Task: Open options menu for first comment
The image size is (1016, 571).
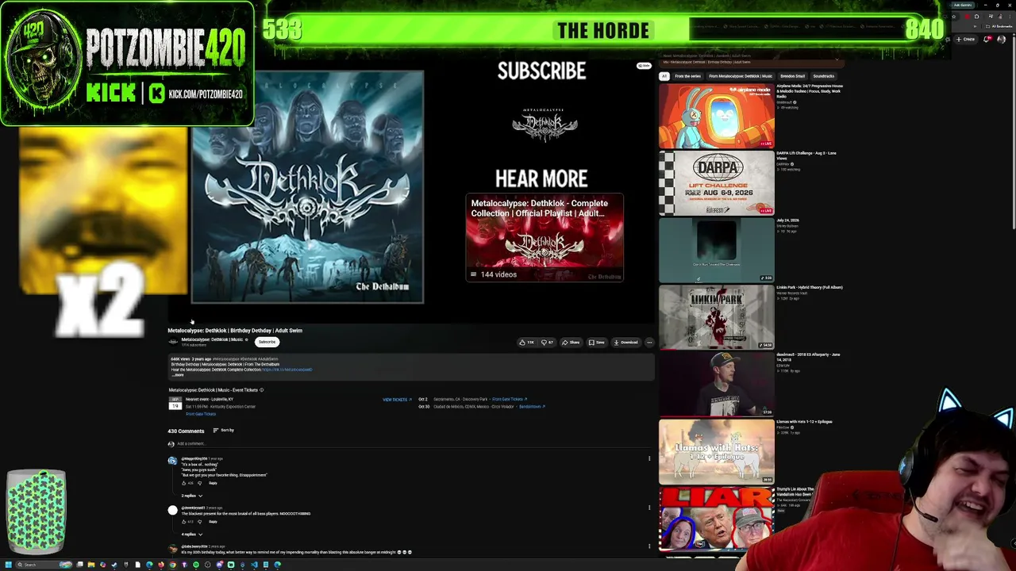Action: point(649,458)
